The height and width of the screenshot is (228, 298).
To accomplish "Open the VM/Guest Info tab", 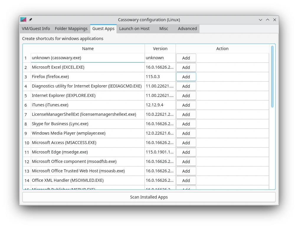I will click(36, 29).
